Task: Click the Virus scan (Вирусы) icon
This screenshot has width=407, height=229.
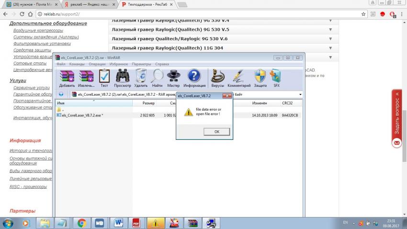Action: point(217,77)
